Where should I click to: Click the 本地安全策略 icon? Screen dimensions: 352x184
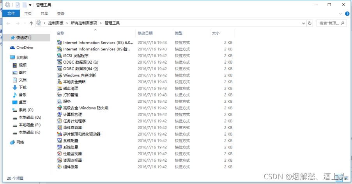[60, 82]
